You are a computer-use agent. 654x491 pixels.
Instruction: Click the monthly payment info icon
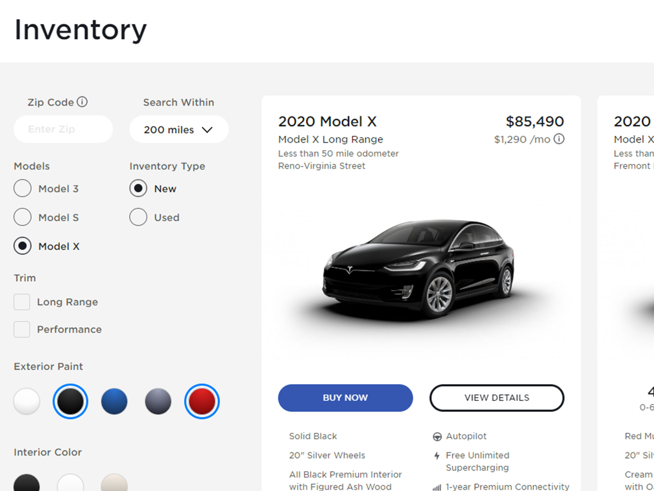pyautogui.click(x=559, y=139)
